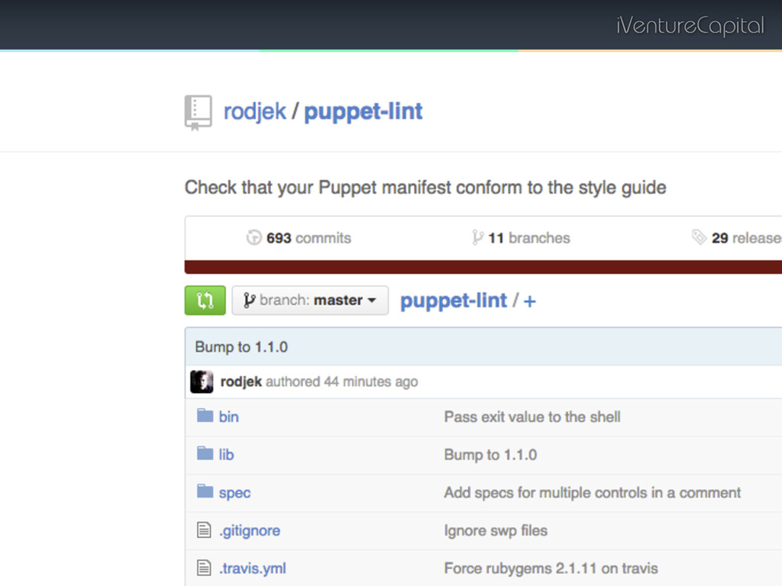Click the .travis.yml file icon
This screenshot has width=782, height=586.
click(x=203, y=568)
